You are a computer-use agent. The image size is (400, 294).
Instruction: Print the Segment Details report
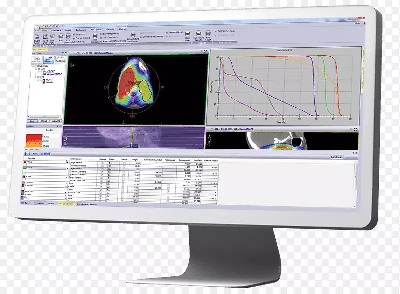[x=174, y=32]
